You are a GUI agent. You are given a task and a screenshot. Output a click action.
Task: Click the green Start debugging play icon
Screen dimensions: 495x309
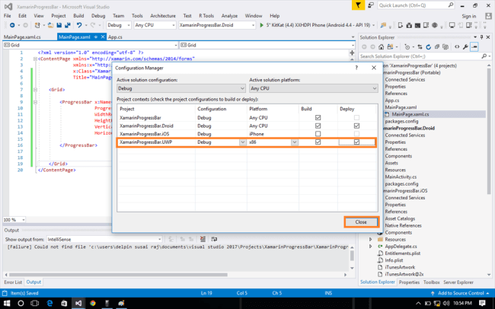coord(260,25)
